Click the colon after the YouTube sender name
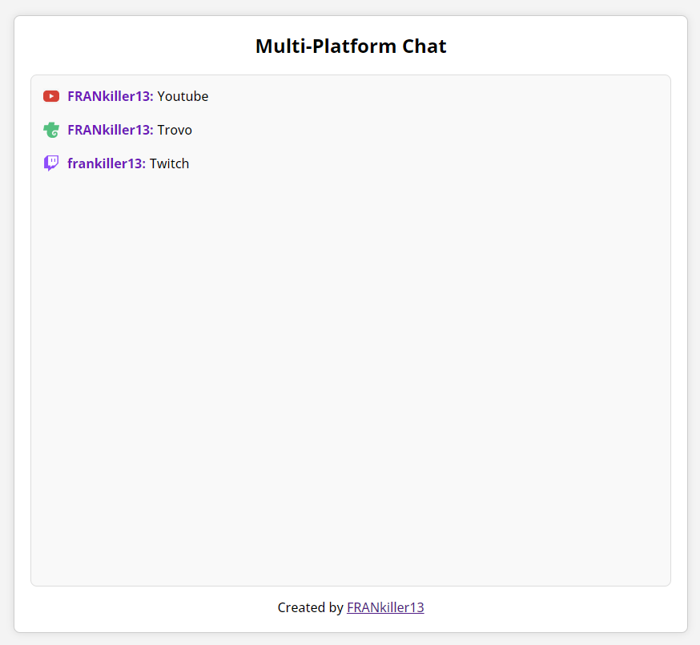Image resolution: width=700 pixels, height=645 pixels. pos(151,98)
